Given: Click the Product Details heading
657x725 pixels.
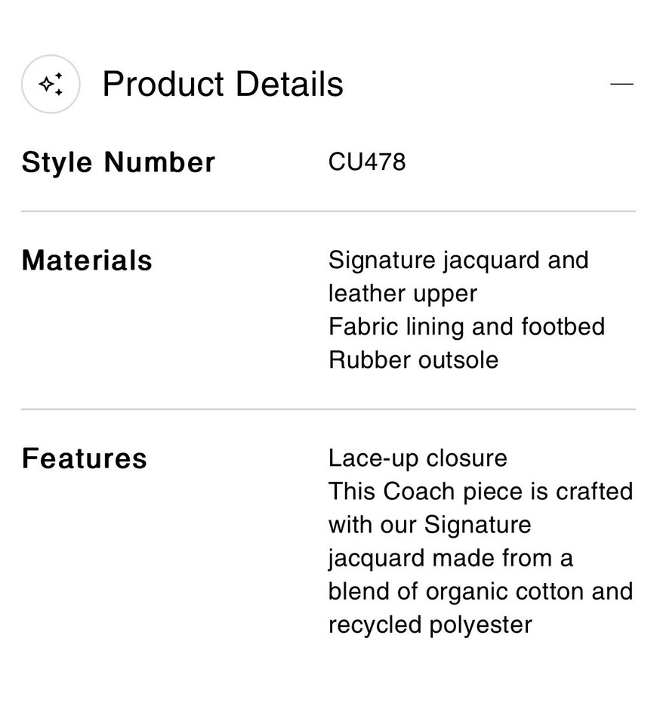Looking at the screenshot, I should pos(223,84).
